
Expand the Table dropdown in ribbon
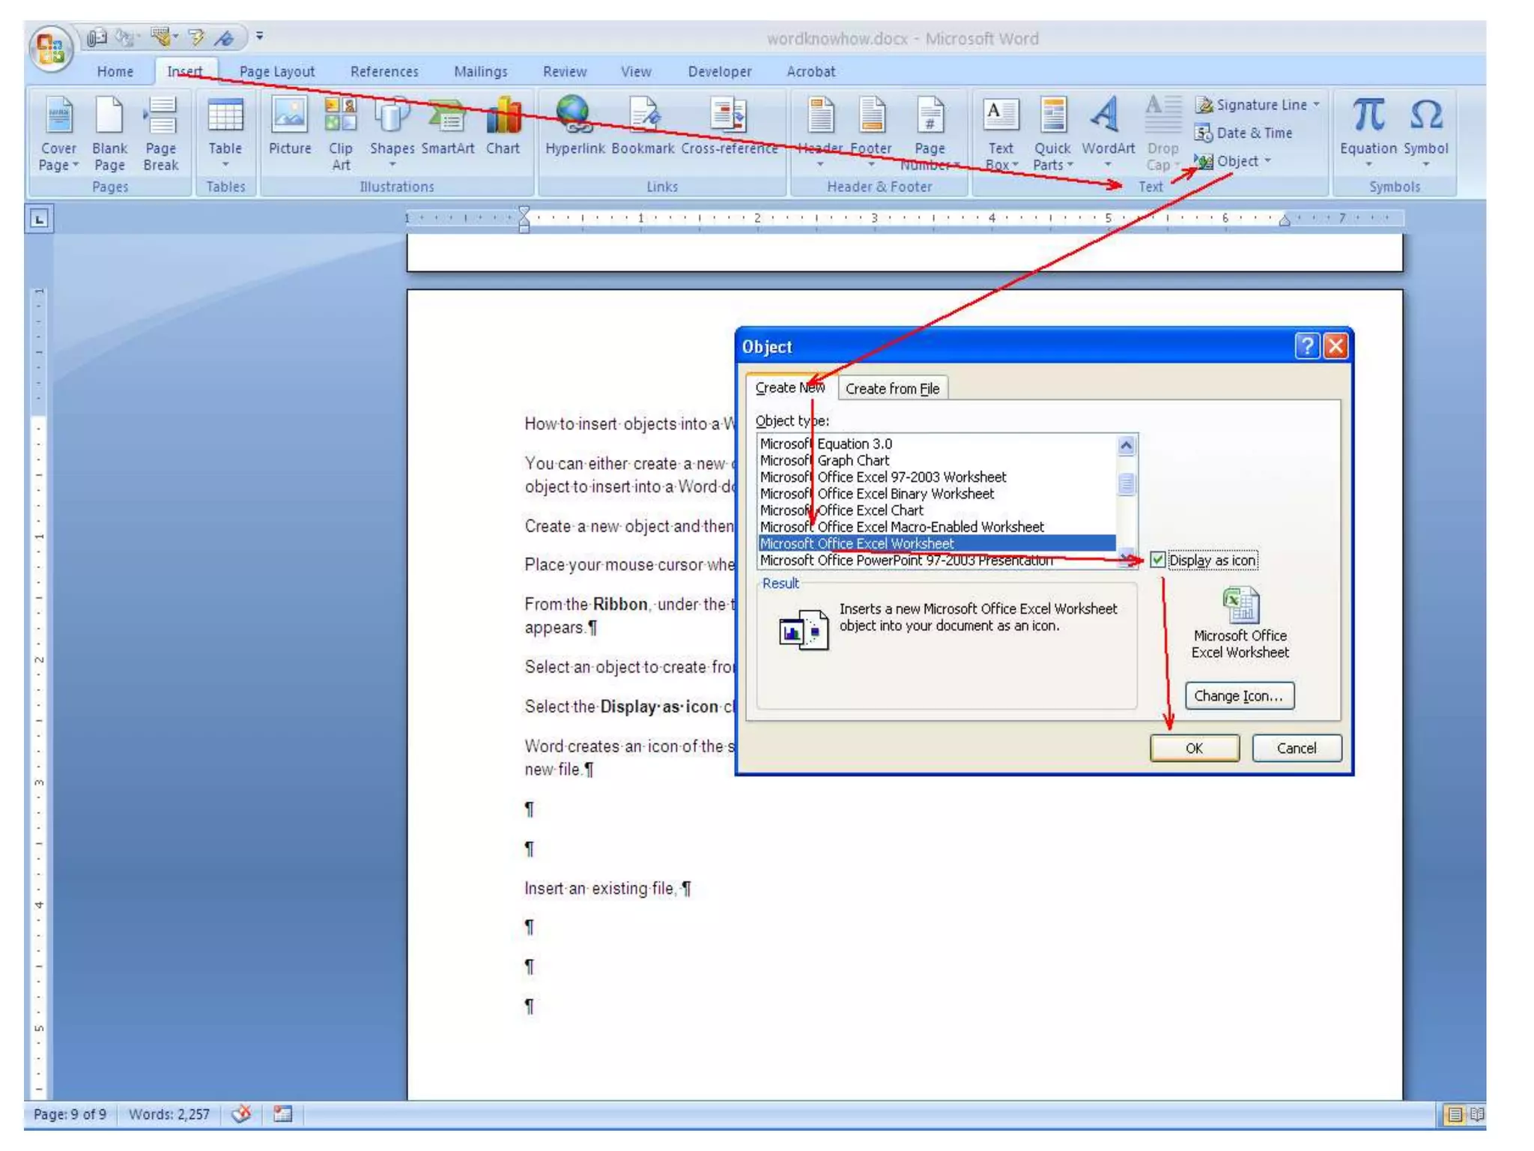(225, 164)
